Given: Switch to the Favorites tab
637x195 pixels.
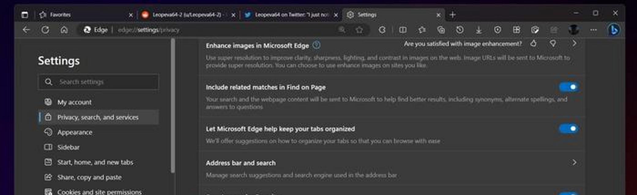Looking at the screenshot, I should point(86,15).
